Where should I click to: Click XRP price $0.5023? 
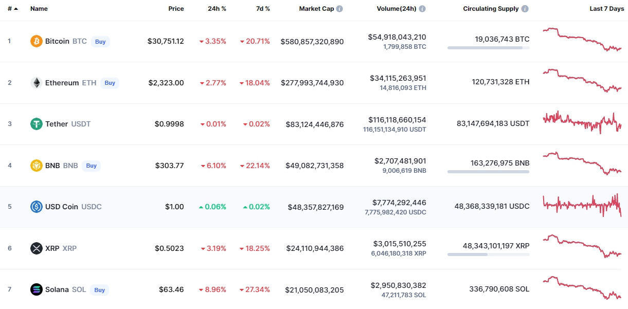(x=169, y=248)
